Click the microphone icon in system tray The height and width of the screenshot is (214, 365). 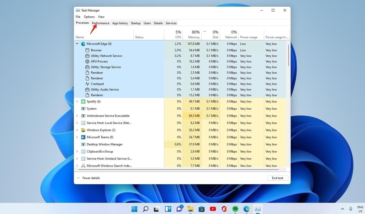click(x=351, y=209)
